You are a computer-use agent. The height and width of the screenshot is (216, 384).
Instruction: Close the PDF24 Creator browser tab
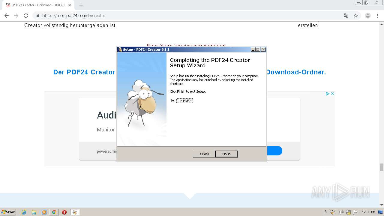[x=69, y=5]
